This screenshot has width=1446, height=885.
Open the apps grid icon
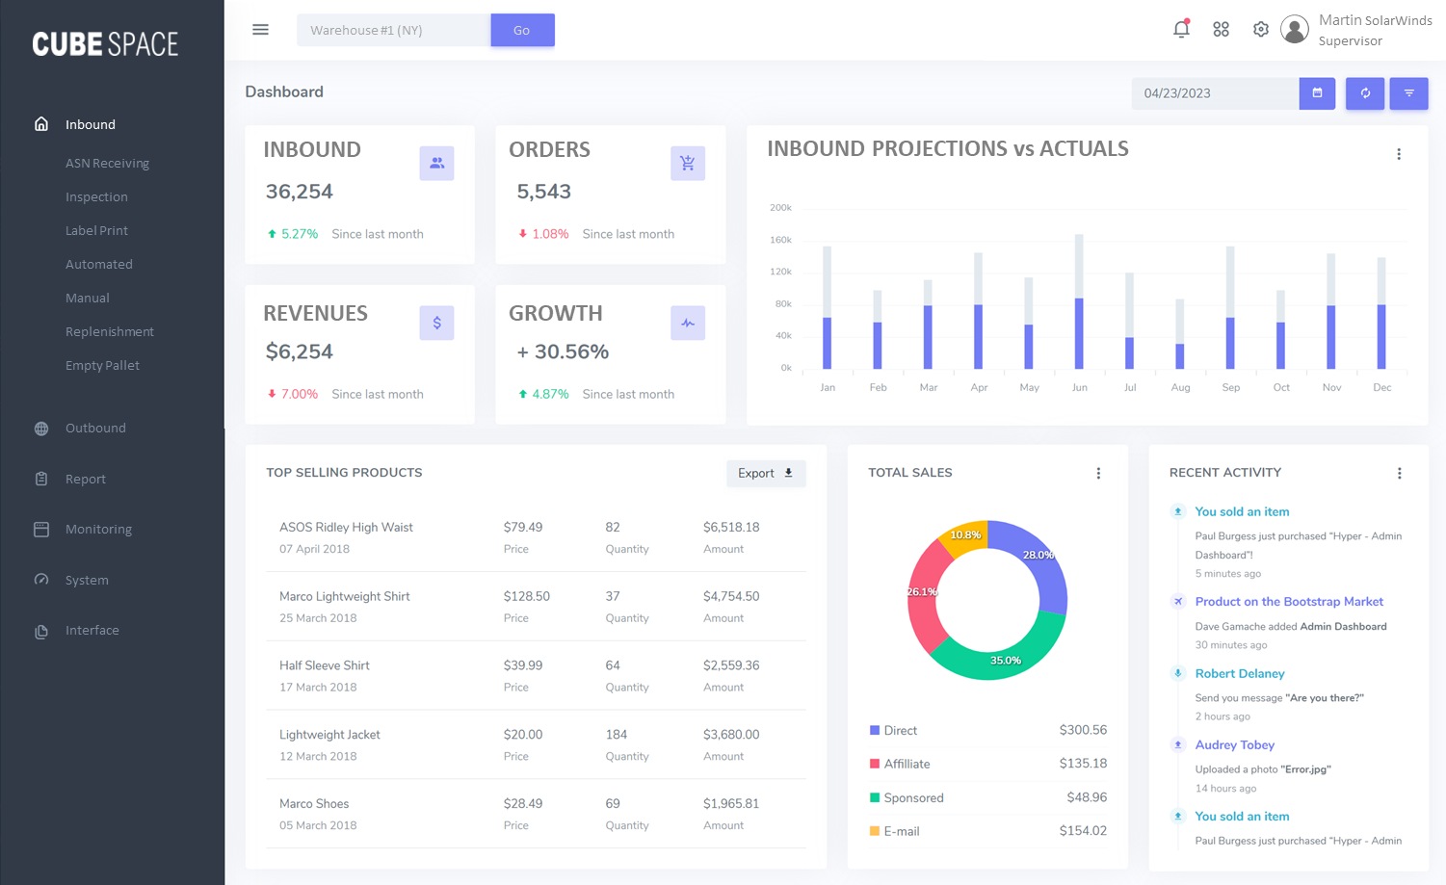[x=1221, y=30]
